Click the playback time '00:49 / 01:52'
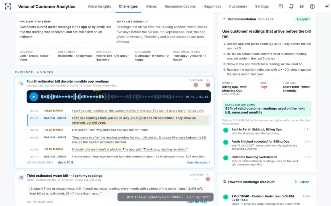The width and height of the screenshot is (331, 206). point(197,97)
